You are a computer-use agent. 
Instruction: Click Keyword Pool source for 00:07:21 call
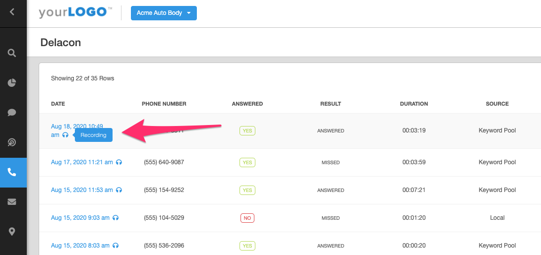497,190
